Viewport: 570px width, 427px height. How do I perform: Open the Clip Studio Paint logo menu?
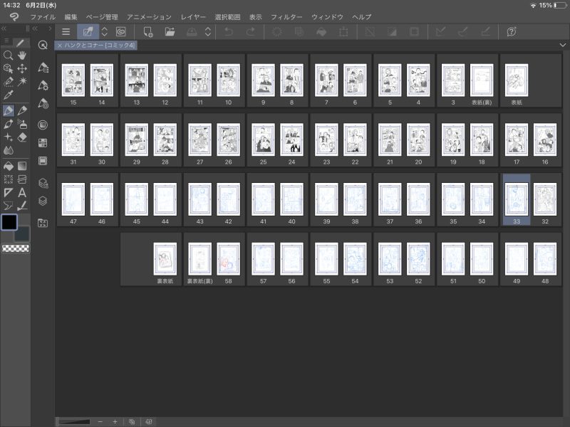pyautogui.click(x=14, y=17)
